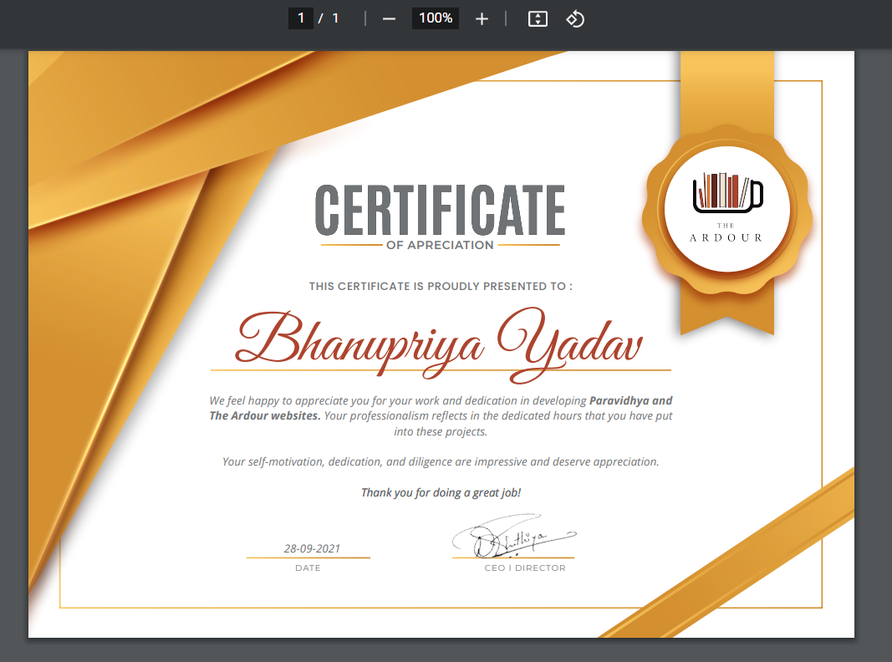Image resolution: width=892 pixels, height=662 pixels.
Task: Click the 100% zoom level display
Action: [435, 18]
